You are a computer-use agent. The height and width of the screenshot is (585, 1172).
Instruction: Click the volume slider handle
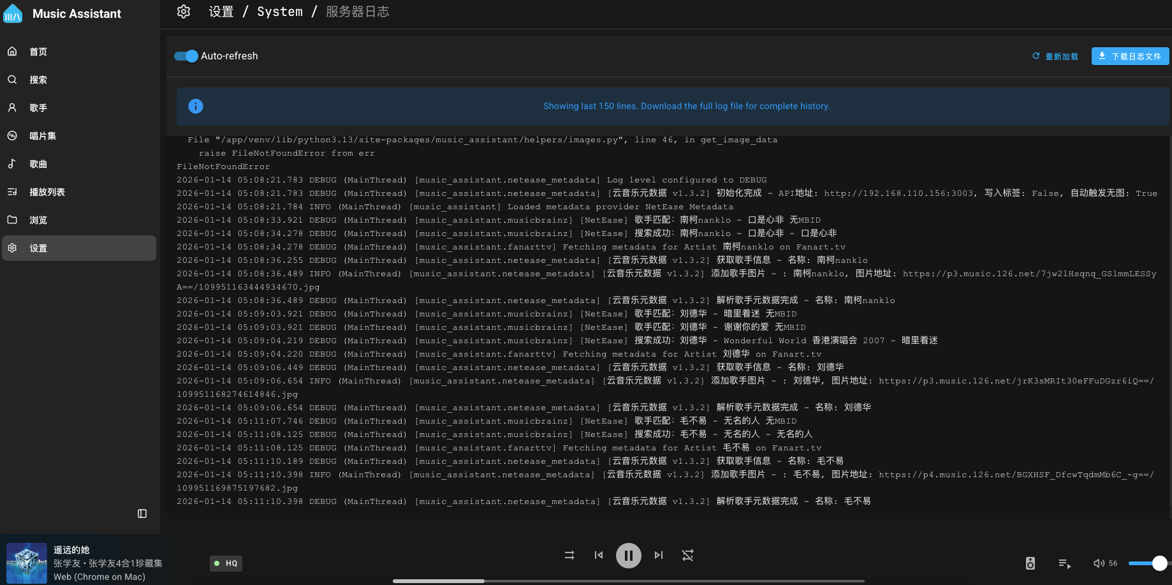[1160, 563]
